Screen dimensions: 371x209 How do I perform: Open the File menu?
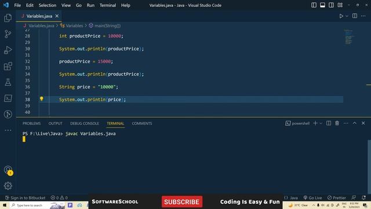click(17, 5)
